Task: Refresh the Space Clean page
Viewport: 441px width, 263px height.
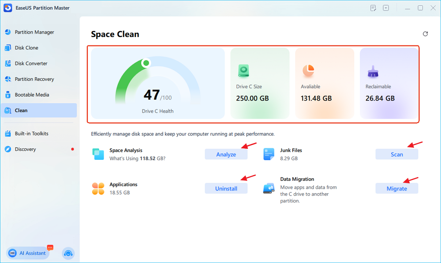Action: pyautogui.click(x=425, y=34)
